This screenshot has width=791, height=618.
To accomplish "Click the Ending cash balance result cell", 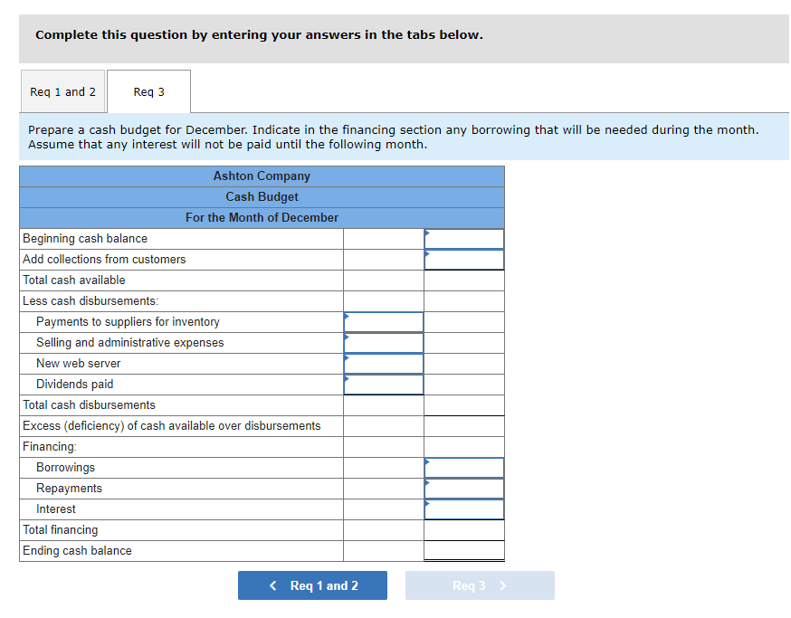I will coord(464,550).
